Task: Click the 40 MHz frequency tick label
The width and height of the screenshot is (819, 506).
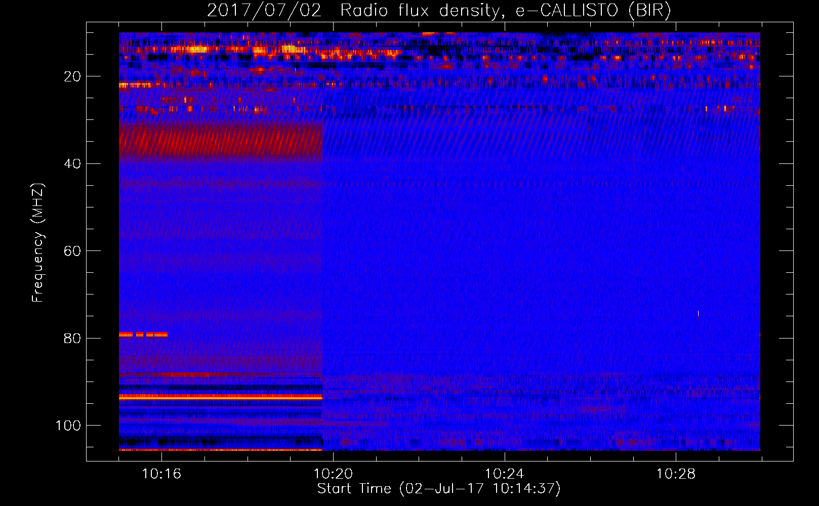Action: (x=73, y=164)
